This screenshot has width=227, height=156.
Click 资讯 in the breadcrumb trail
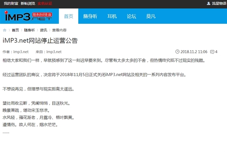pyautogui.click(x=44, y=30)
